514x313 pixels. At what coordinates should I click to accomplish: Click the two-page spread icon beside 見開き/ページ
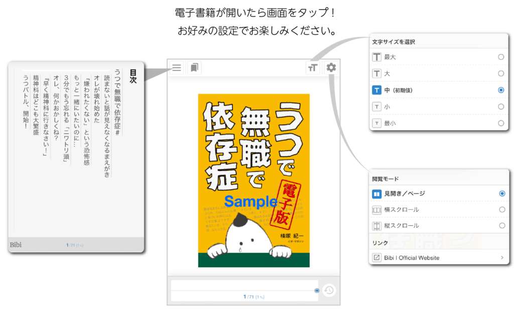coord(377,193)
